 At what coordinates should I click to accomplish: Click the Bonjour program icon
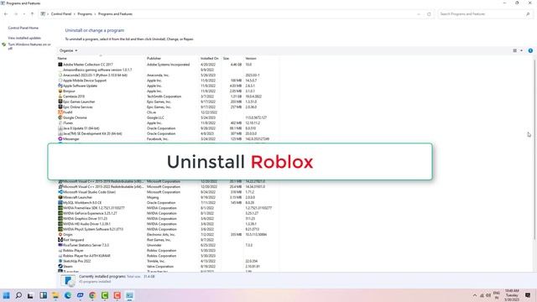pyautogui.click(x=60, y=91)
